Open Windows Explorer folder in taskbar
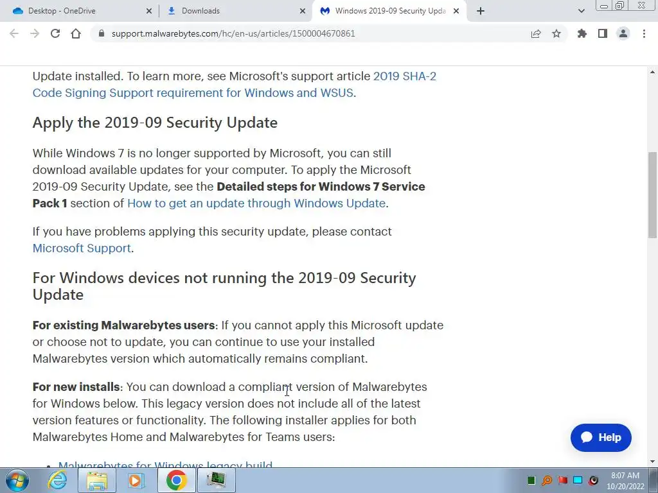 97,480
